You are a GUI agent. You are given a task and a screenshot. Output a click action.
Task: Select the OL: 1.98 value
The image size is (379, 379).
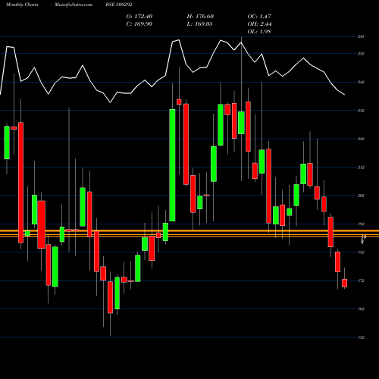(x=259, y=32)
